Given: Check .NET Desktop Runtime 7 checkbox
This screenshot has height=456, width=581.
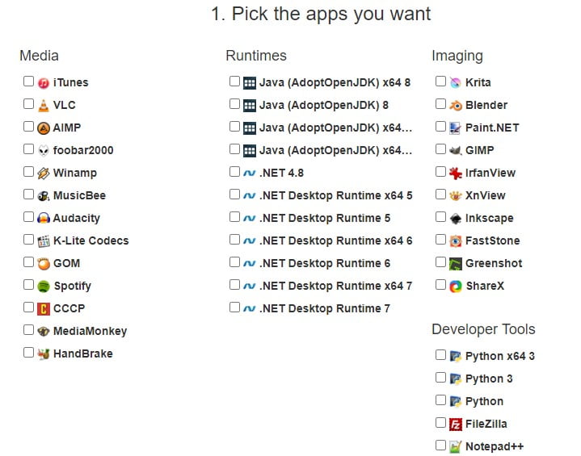Looking at the screenshot, I should (x=234, y=307).
